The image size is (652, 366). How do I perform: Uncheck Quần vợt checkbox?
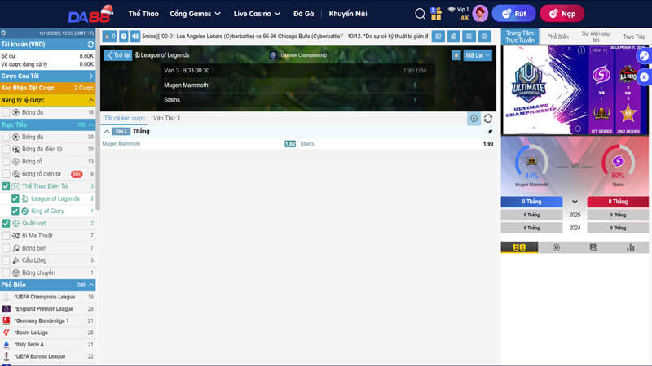coord(6,223)
